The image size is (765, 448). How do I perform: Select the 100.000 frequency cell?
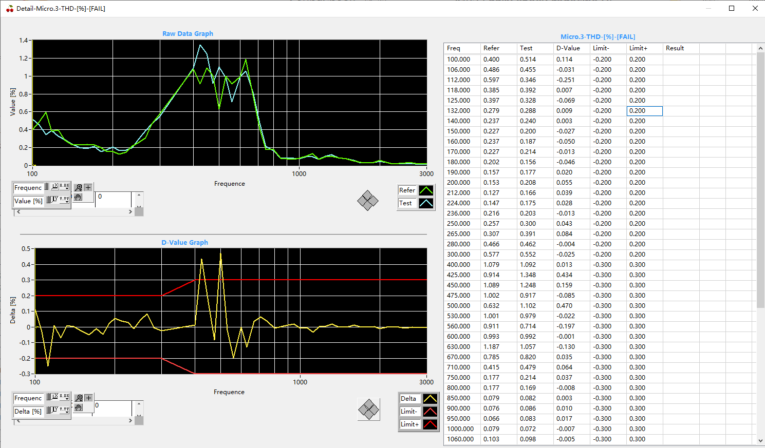tap(462, 60)
